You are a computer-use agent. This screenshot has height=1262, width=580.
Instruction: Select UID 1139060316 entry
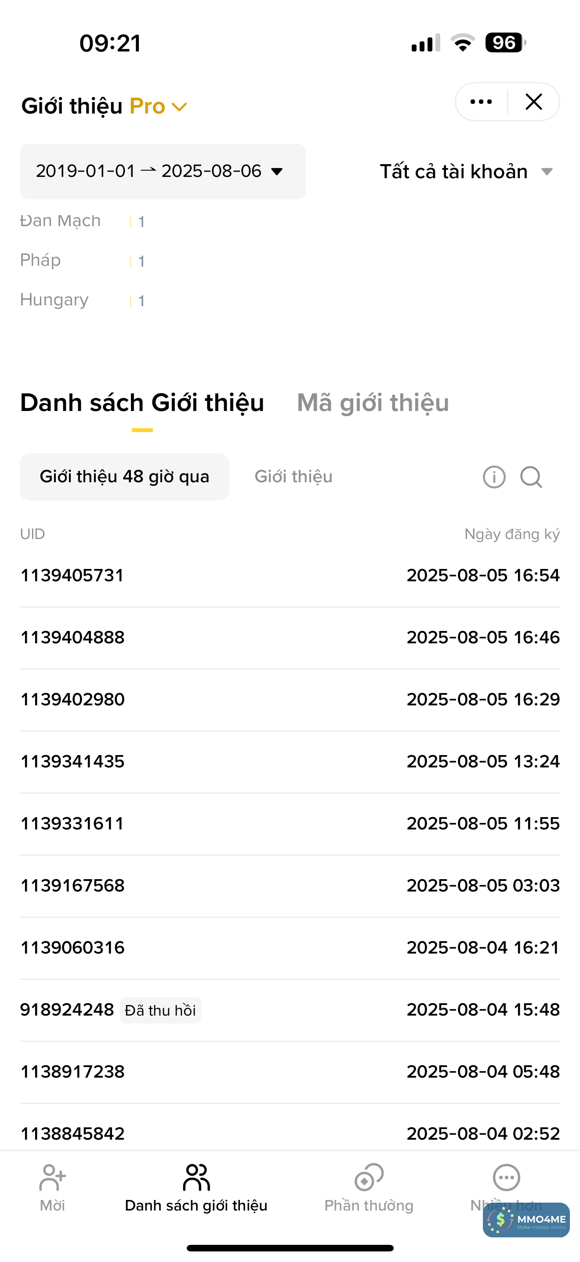pyautogui.click(x=72, y=947)
